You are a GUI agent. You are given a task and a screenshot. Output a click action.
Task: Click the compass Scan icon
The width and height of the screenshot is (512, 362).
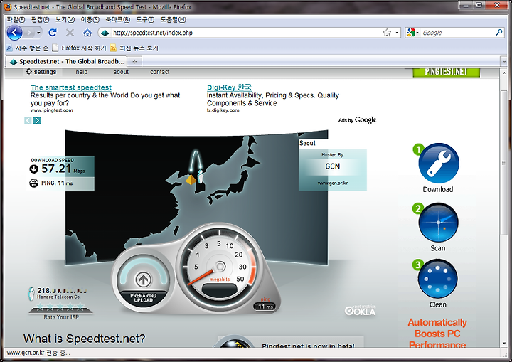438,223
